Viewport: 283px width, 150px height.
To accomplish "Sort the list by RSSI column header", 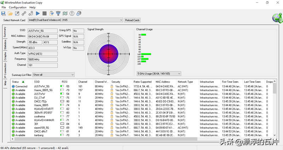I will pos(68,82).
